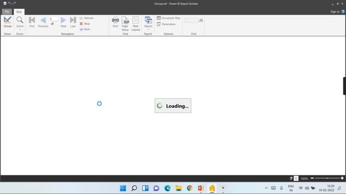Screen dimensions: 346x194
Task: Click the Find text box
Action: (191, 20)
